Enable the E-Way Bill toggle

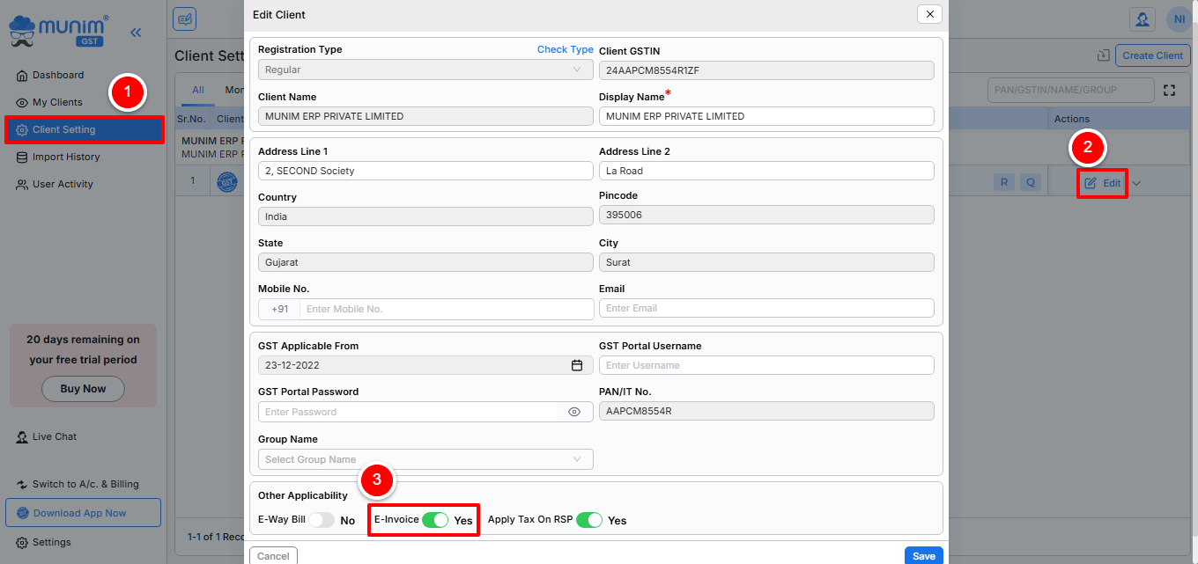[322, 520]
